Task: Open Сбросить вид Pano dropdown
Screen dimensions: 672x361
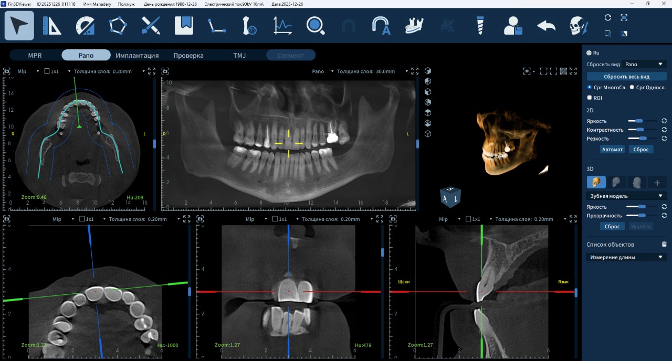Action: click(644, 65)
